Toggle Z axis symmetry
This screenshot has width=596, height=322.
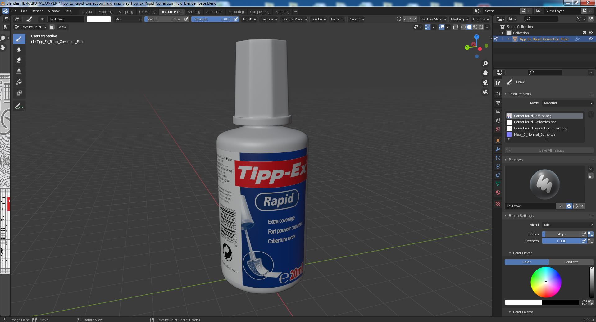[x=415, y=19]
